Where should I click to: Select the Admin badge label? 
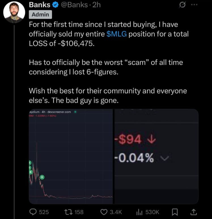[x=40, y=14]
